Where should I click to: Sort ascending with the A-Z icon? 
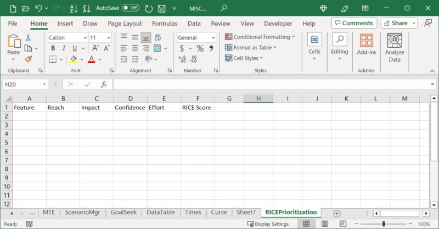click(x=74, y=8)
